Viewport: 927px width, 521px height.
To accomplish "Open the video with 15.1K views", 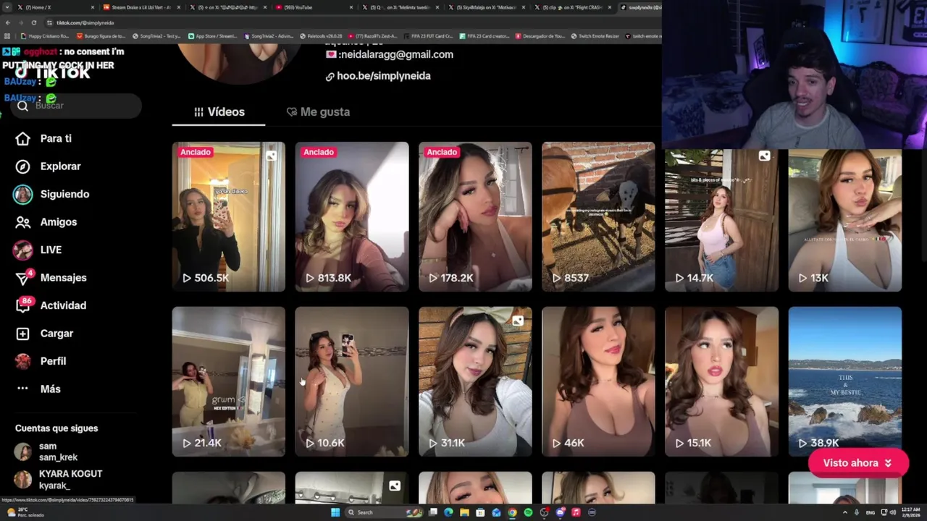I will 722,382.
